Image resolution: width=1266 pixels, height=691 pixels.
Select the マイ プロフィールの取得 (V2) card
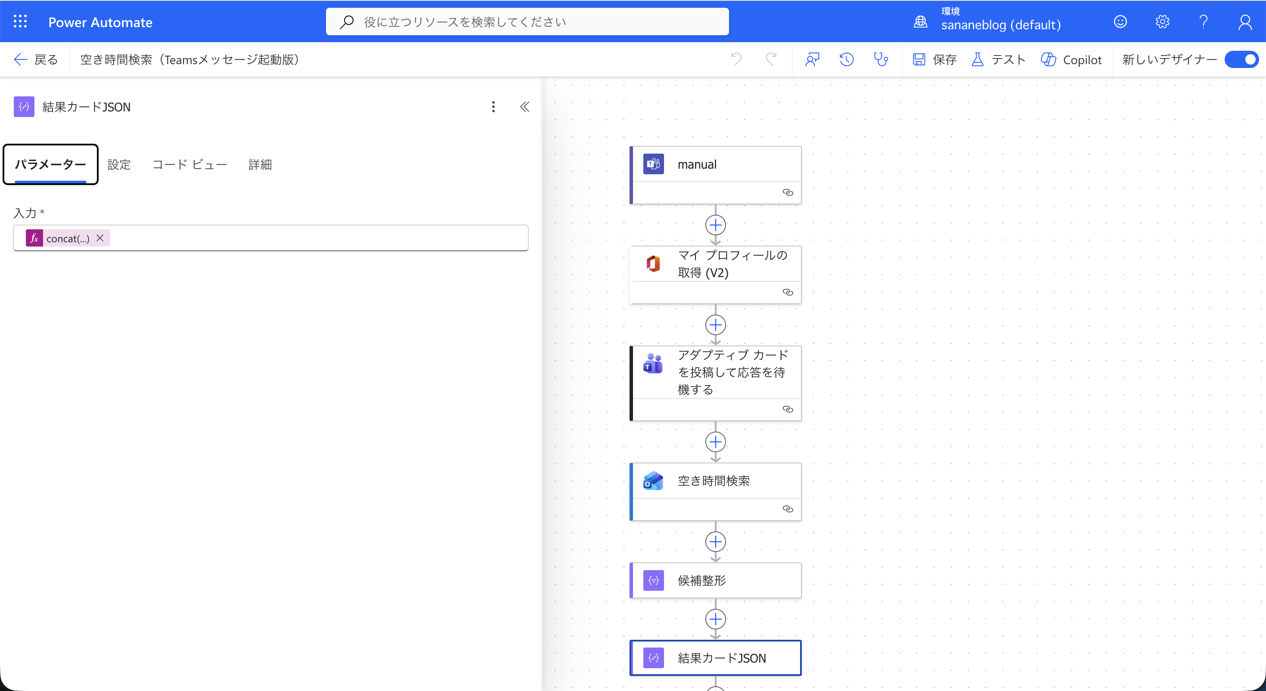(716, 275)
